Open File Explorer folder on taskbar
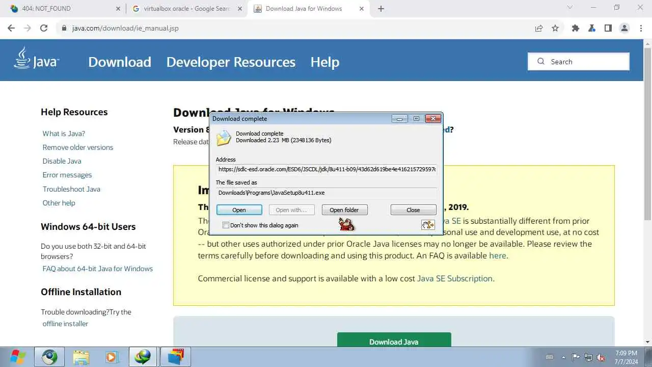Viewport: 652px width, 367px height. click(x=81, y=357)
